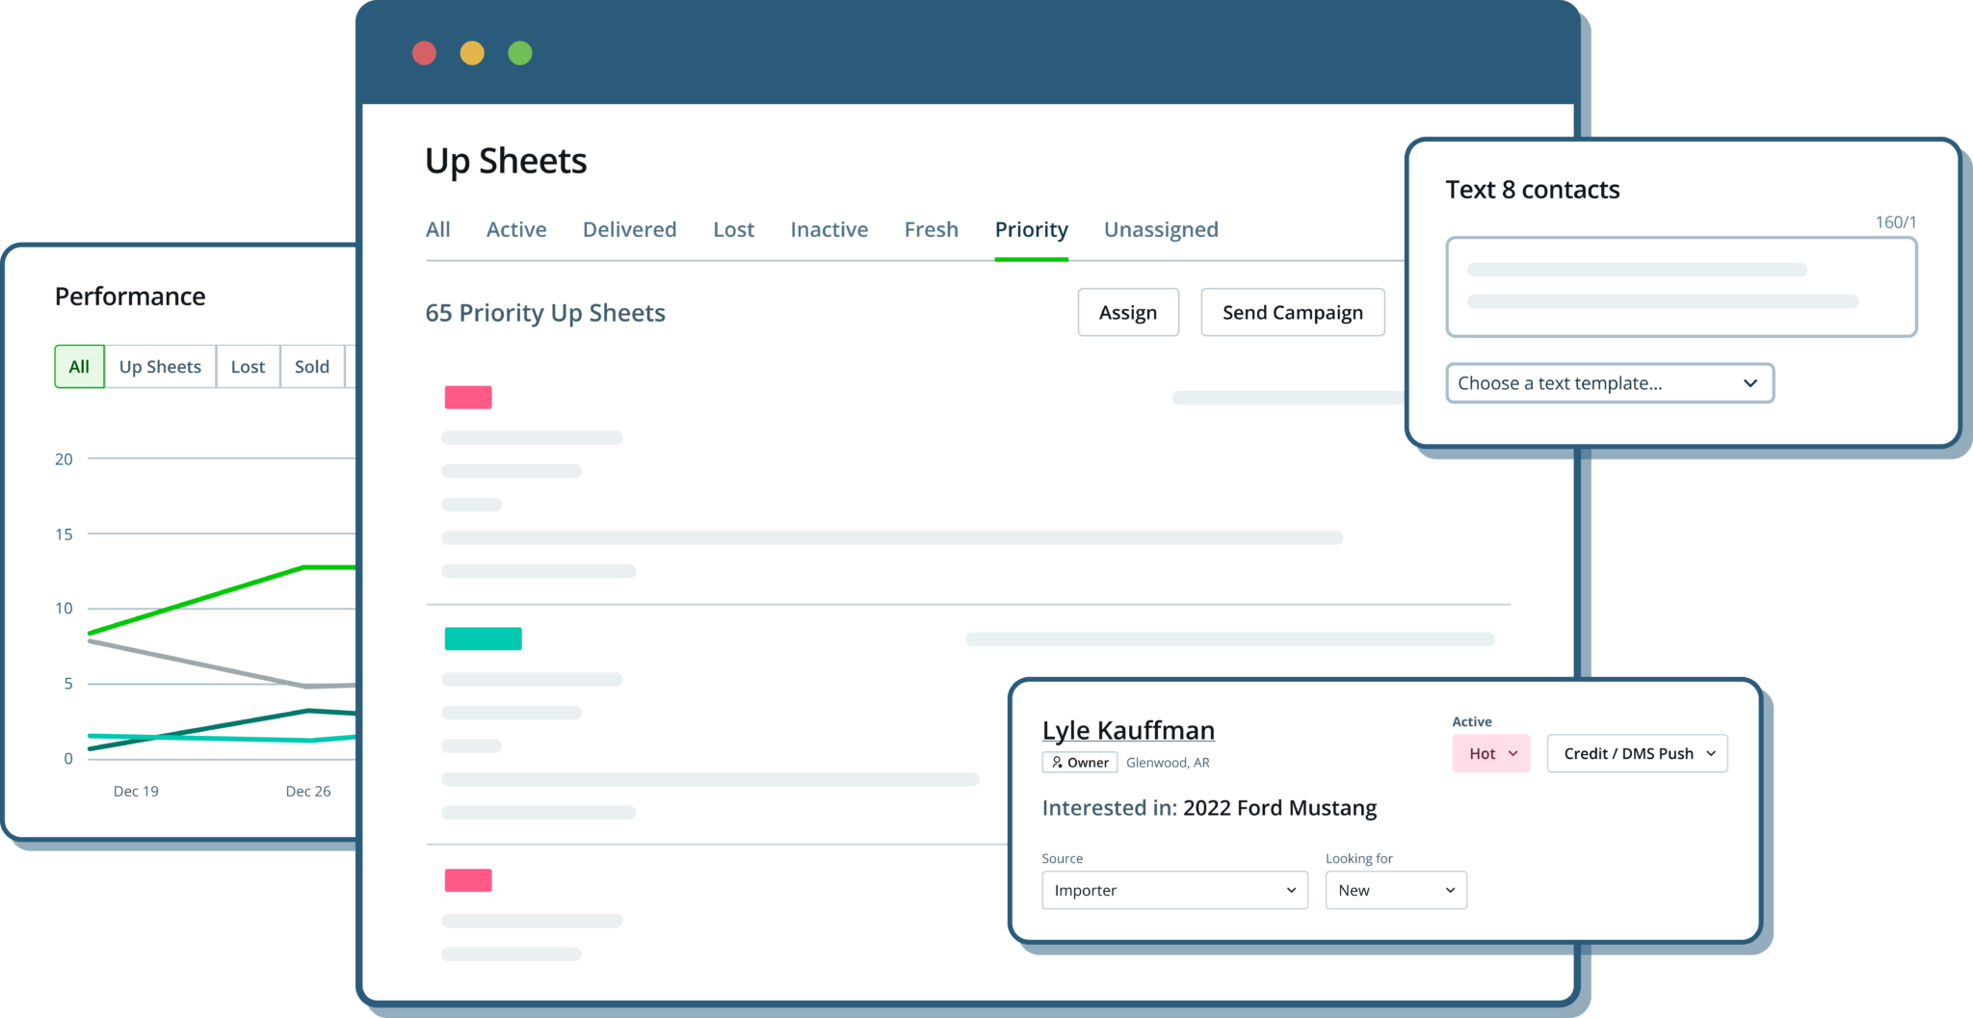View the Unassigned tab
Screen dimensions: 1973x1018
(1161, 229)
